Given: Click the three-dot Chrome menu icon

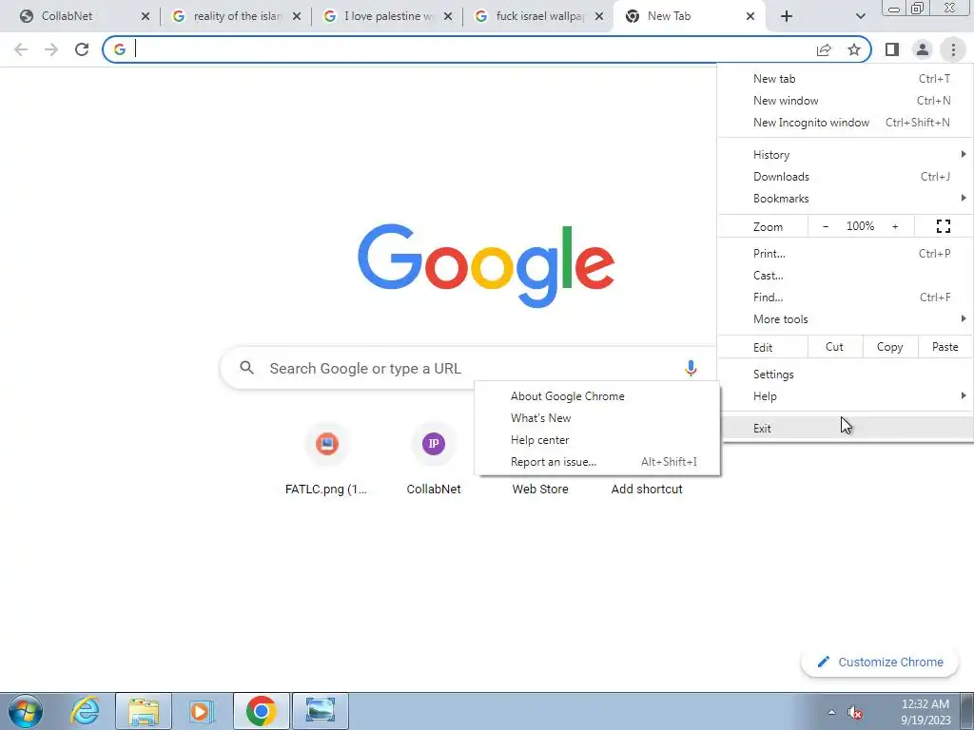Looking at the screenshot, I should coord(953,49).
